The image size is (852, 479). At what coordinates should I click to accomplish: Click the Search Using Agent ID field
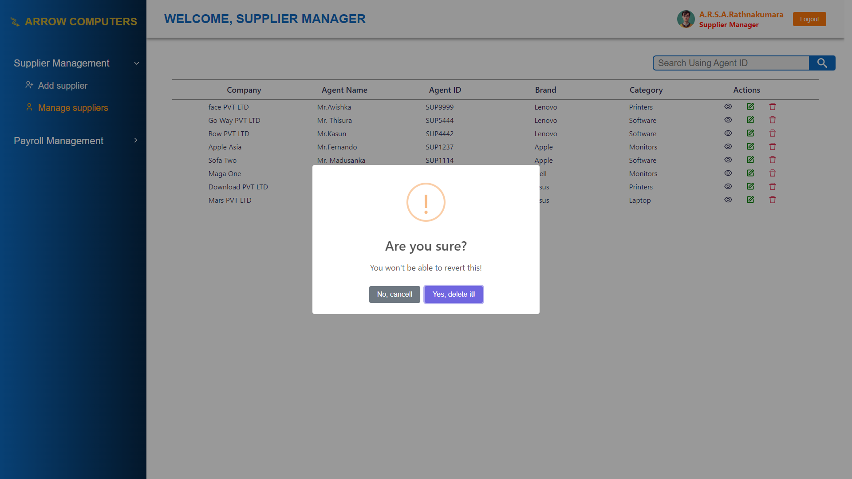pyautogui.click(x=731, y=63)
